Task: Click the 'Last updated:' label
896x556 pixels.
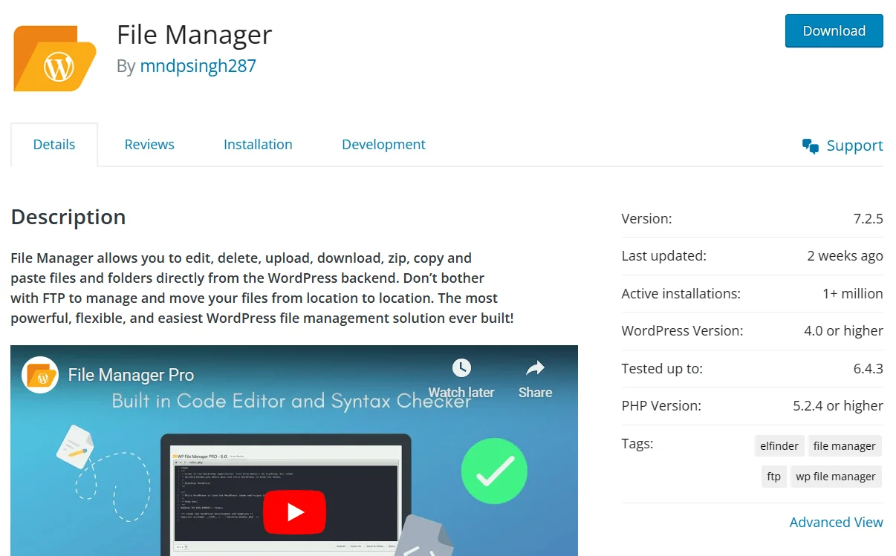Action: tap(664, 255)
